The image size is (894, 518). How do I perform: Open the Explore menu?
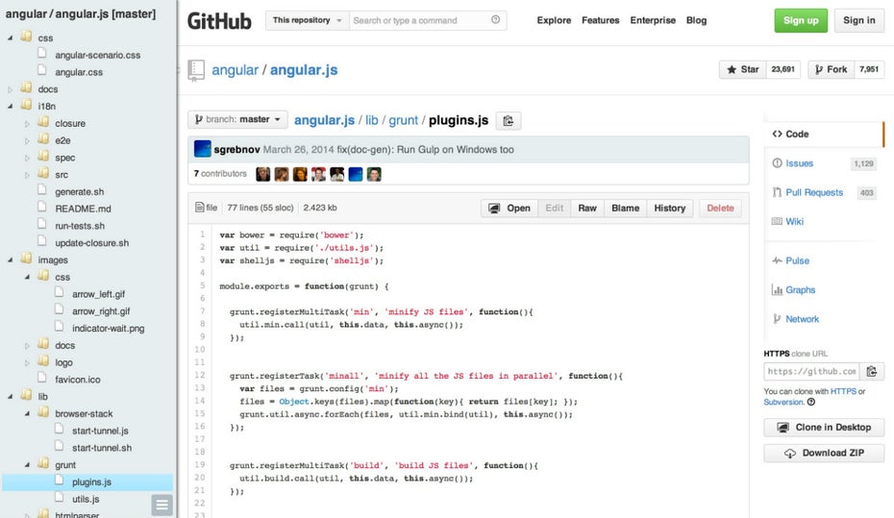pos(554,20)
